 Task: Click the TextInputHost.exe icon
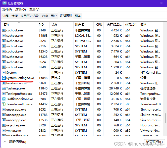[4, 94]
